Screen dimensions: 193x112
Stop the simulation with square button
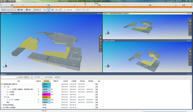[x=53, y=10]
